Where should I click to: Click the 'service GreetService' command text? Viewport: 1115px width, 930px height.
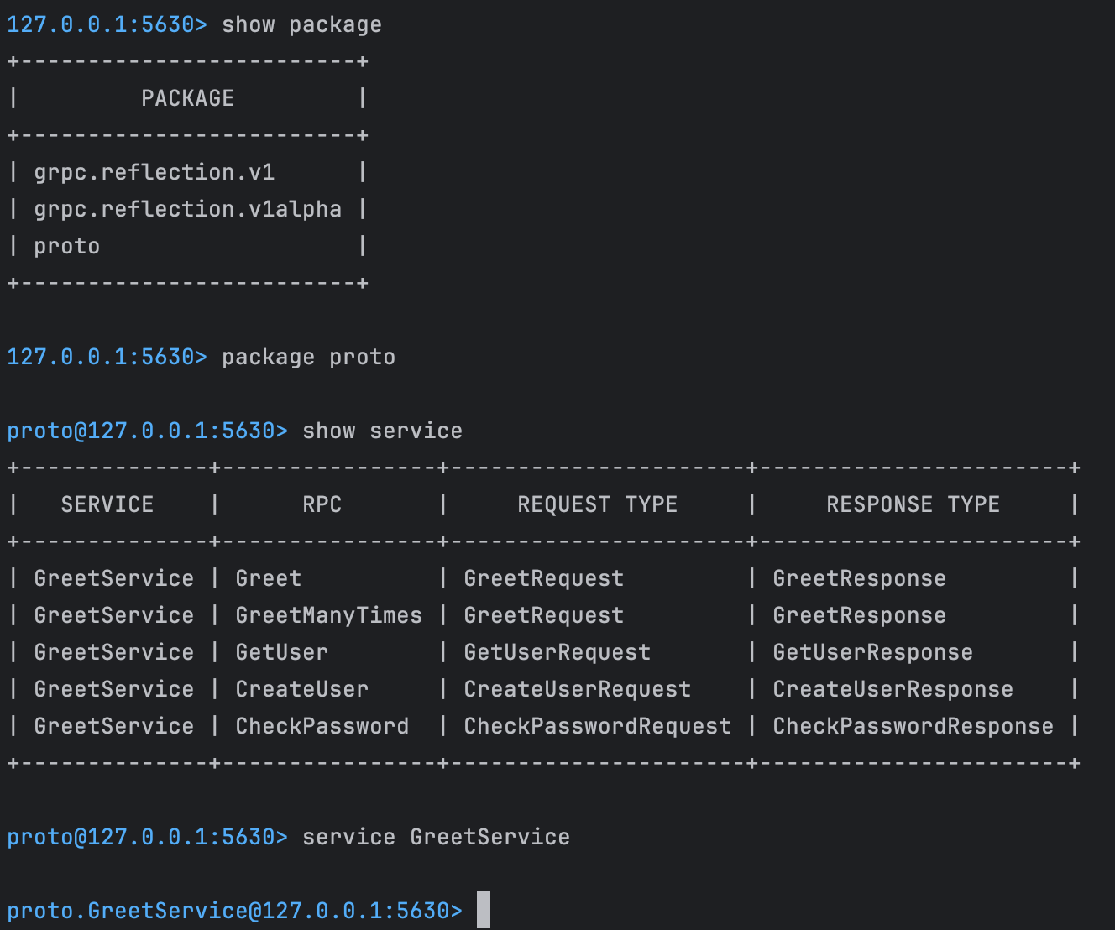click(x=436, y=837)
